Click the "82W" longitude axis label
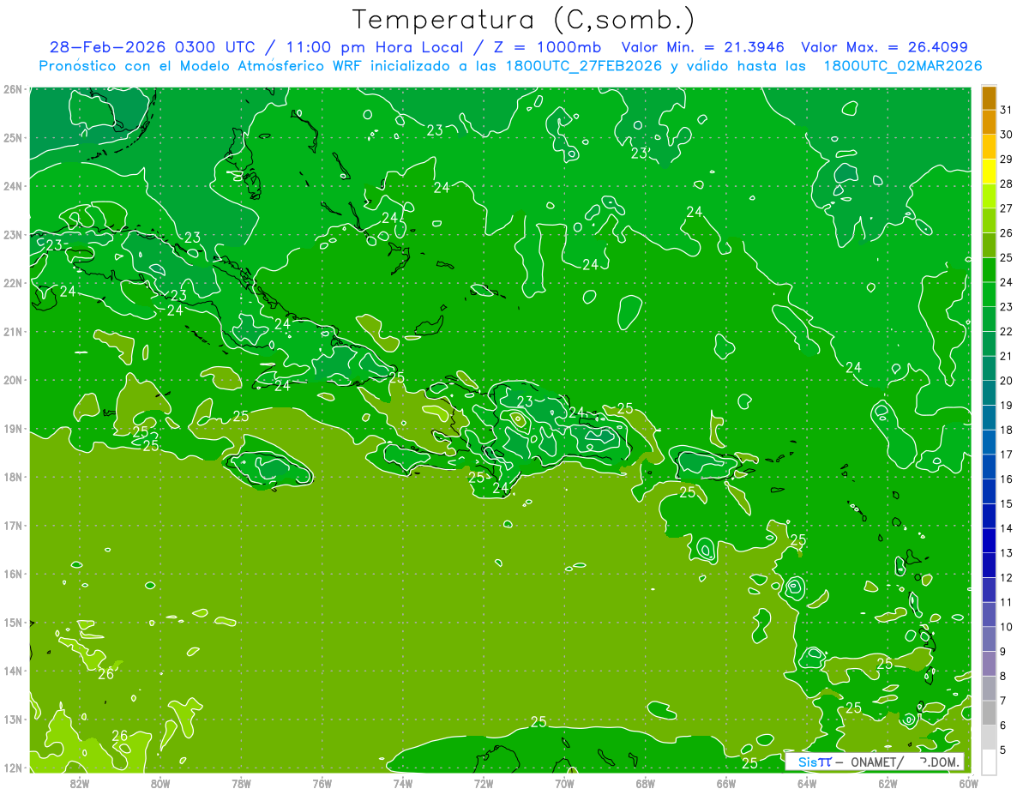Viewport: 1029px width, 795px height. tap(79, 783)
